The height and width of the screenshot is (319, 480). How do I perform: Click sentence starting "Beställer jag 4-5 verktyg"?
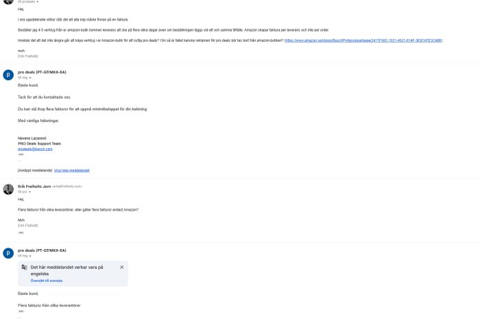pyautogui.click(x=173, y=30)
